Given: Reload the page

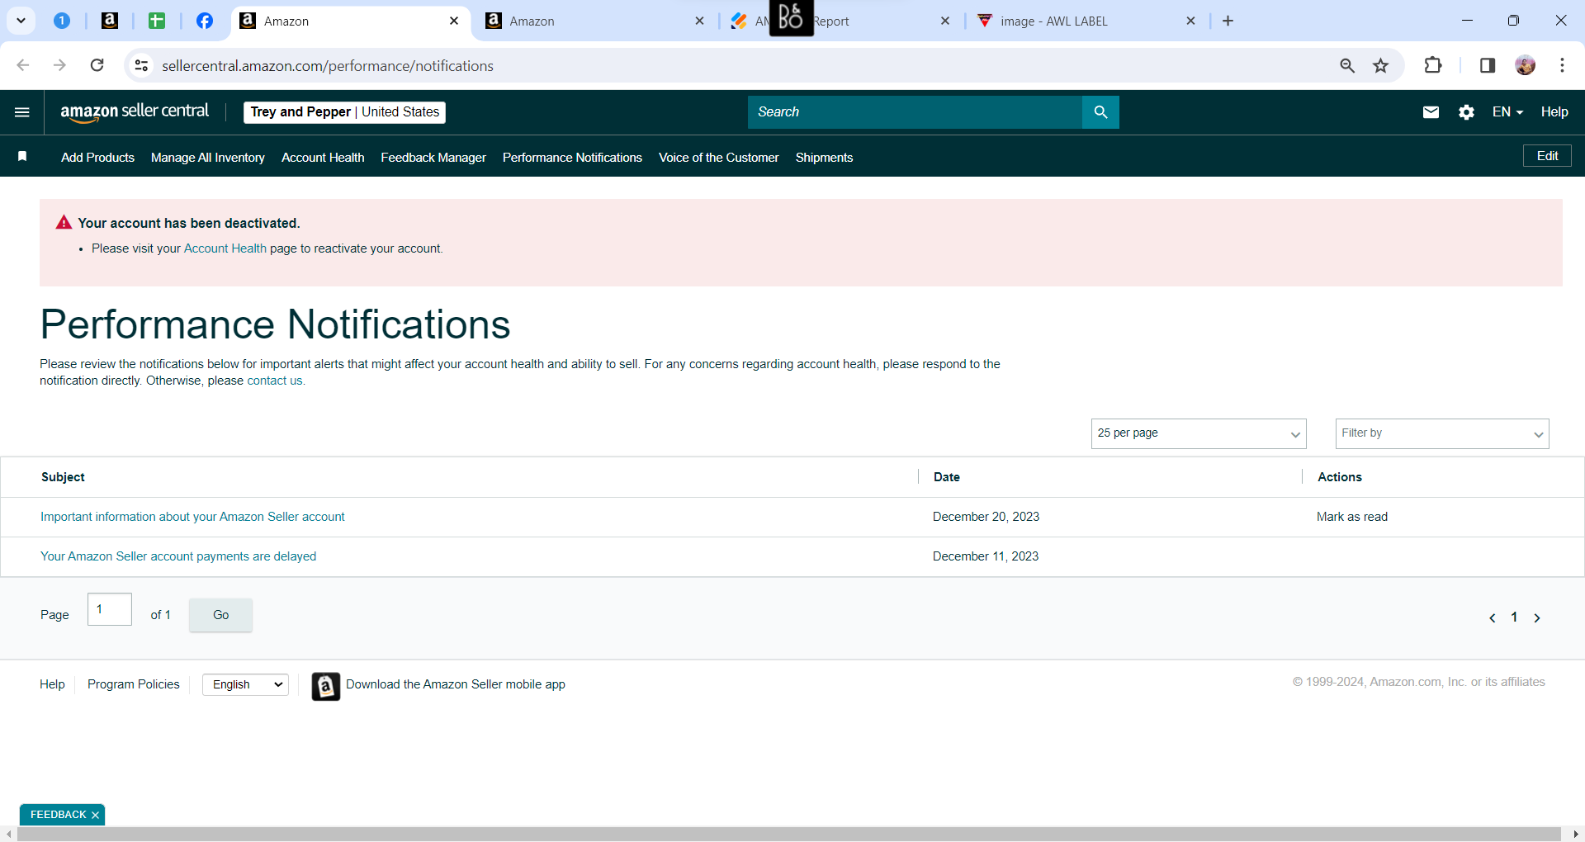Looking at the screenshot, I should tap(97, 65).
